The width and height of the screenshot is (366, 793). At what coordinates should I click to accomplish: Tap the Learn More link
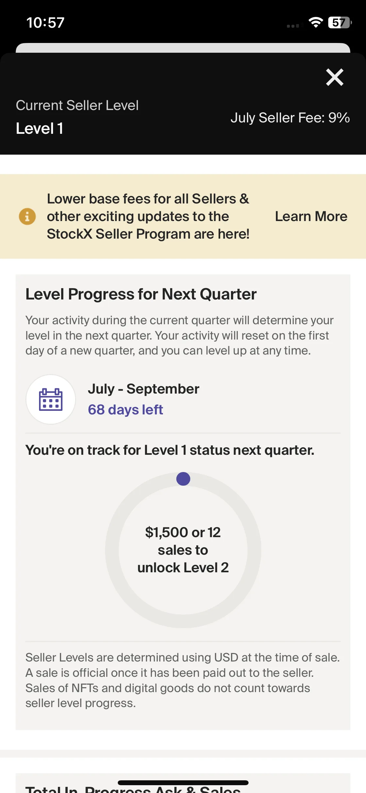point(311,216)
